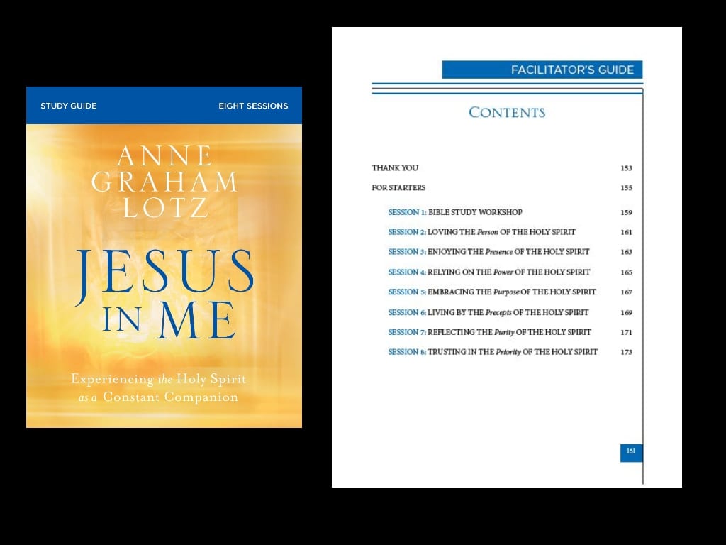Open Session 1: Bible Study Workshop
The image size is (726, 545).
[x=455, y=212]
